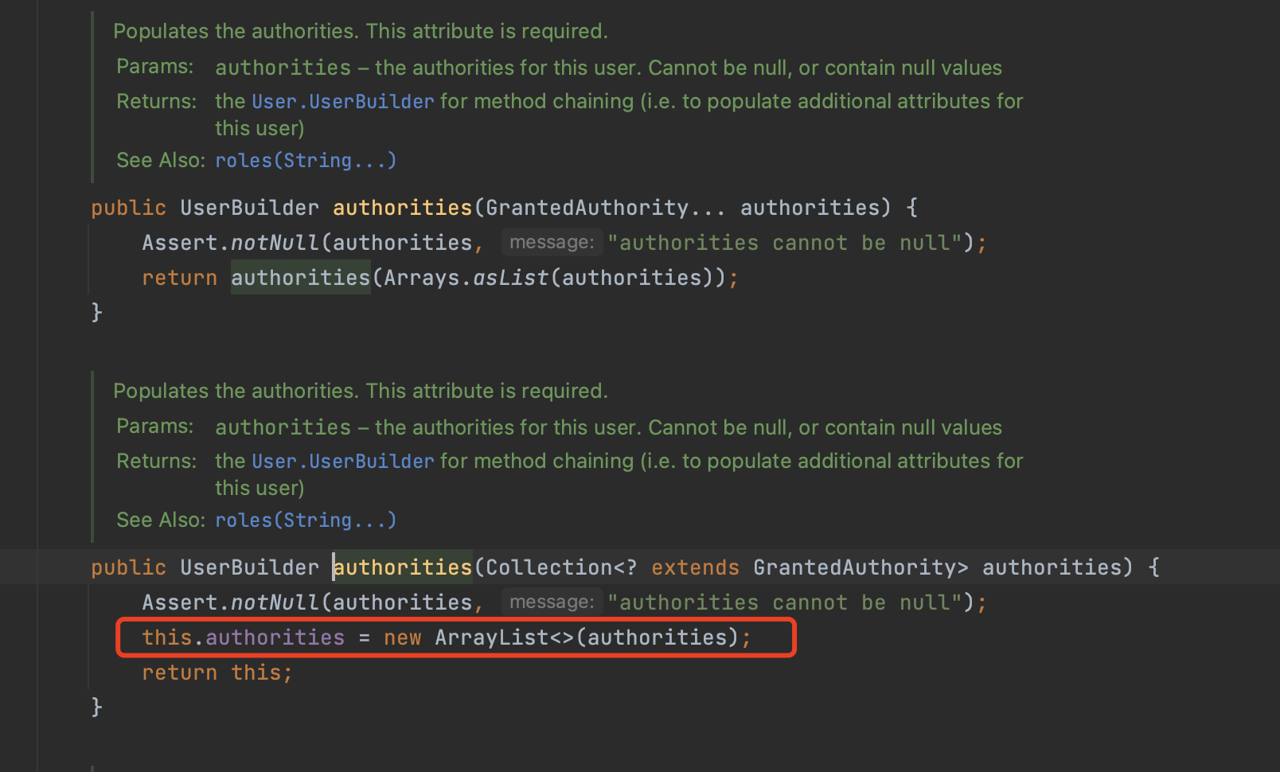The width and height of the screenshot is (1280, 772).
Task: Click the message: inlay hint in second method
Action: pos(552,602)
